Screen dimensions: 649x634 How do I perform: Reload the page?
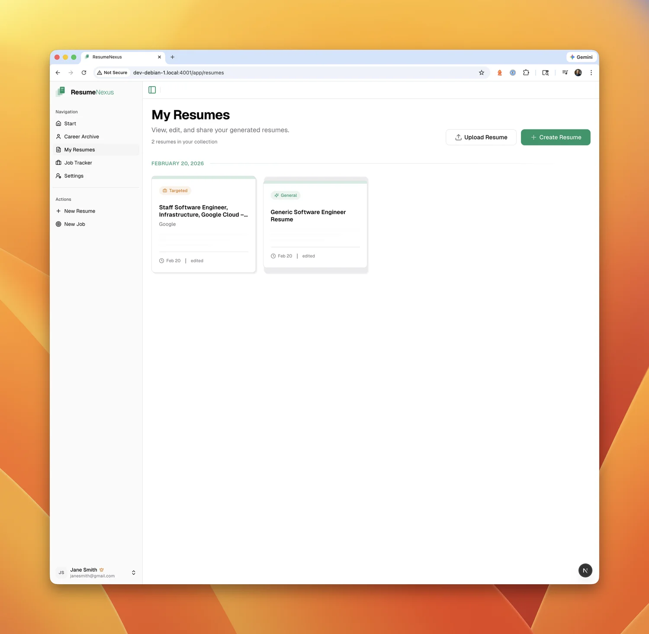pyautogui.click(x=84, y=73)
